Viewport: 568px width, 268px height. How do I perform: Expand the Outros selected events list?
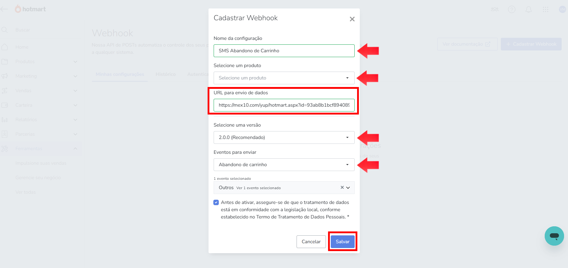pyautogui.click(x=348, y=188)
